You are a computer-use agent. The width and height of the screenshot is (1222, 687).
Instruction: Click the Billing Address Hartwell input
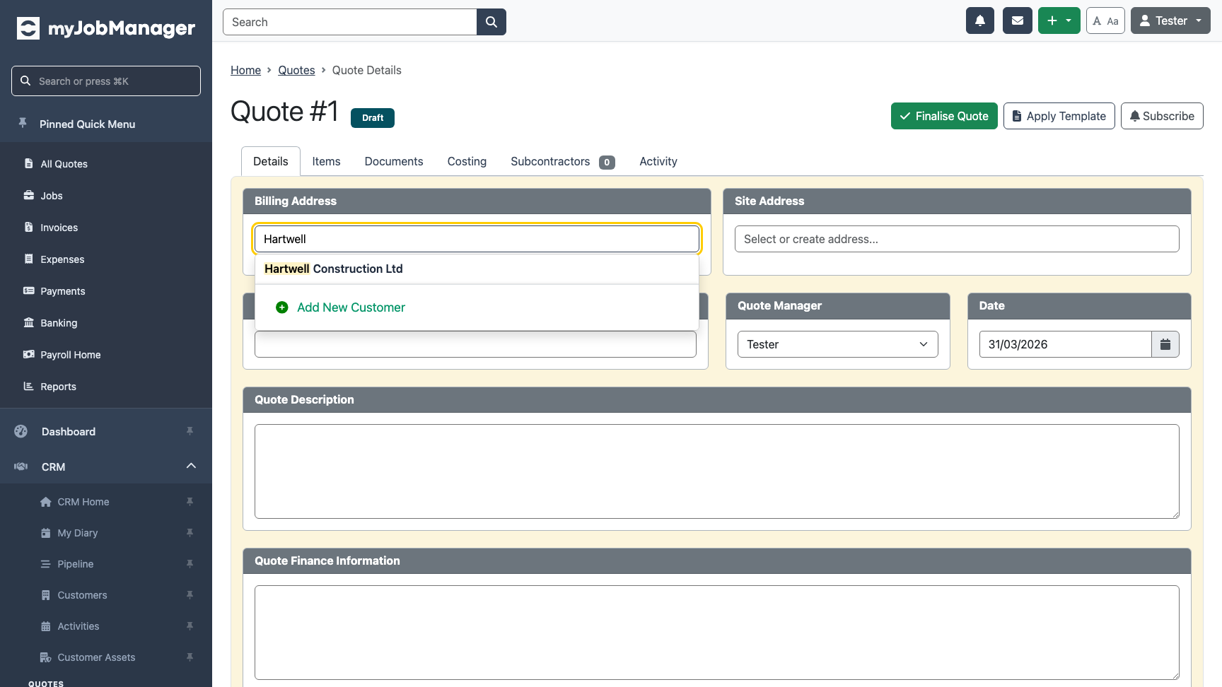[477, 239]
